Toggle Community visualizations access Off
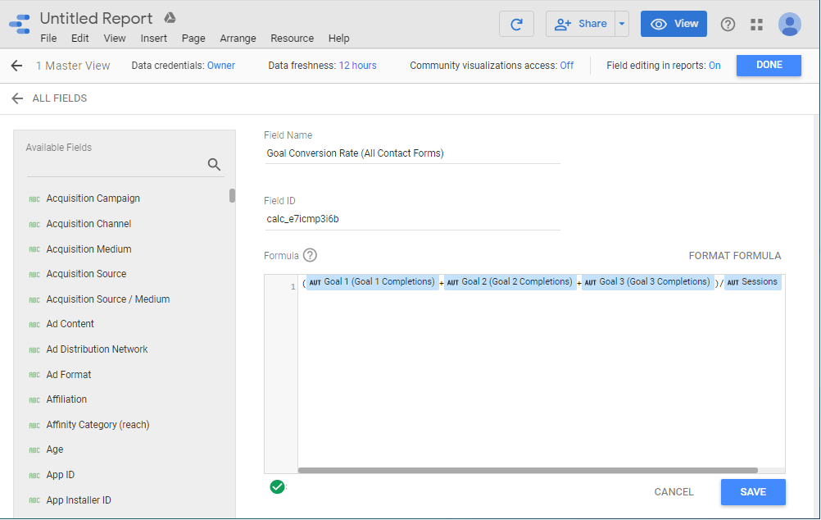The image size is (821, 520). coord(566,66)
